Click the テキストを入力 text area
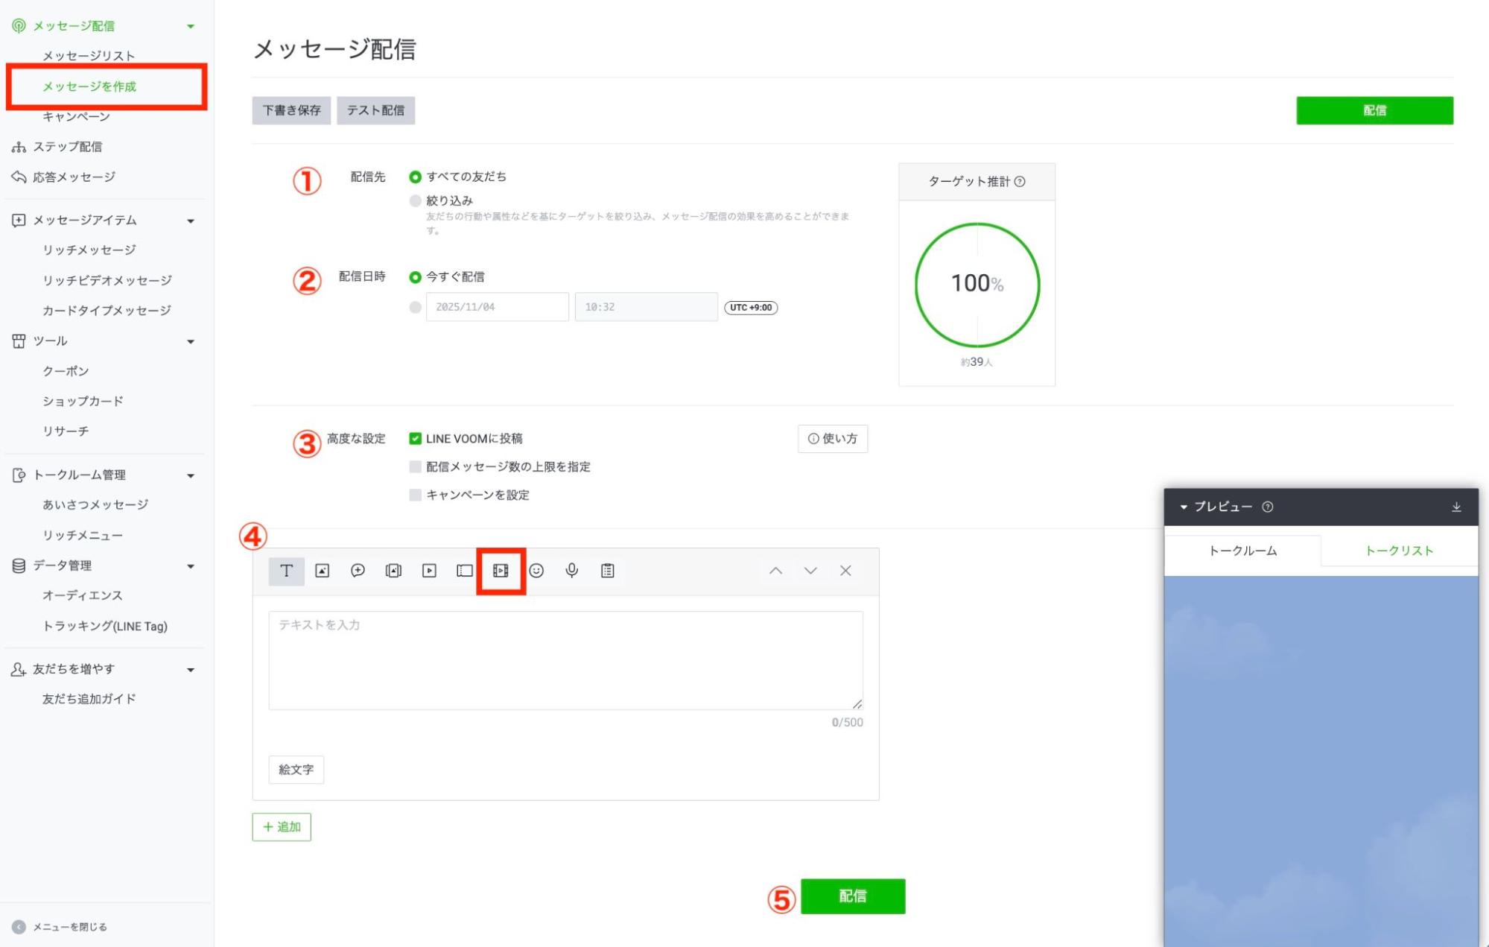Viewport: 1489px width, 947px height. 565,660
